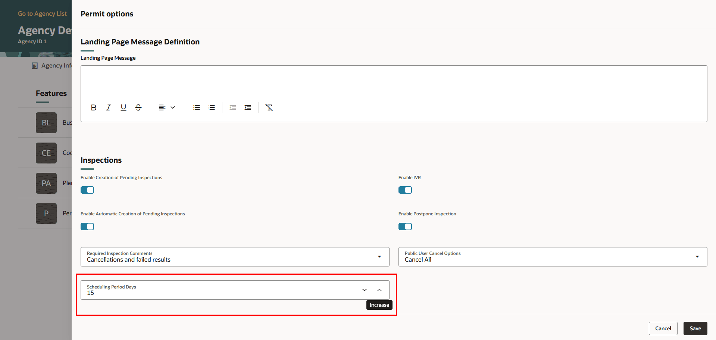Image resolution: width=716 pixels, height=340 pixels.
Task: Toggle Enable Postpone Inspection off
Action: [x=405, y=227]
